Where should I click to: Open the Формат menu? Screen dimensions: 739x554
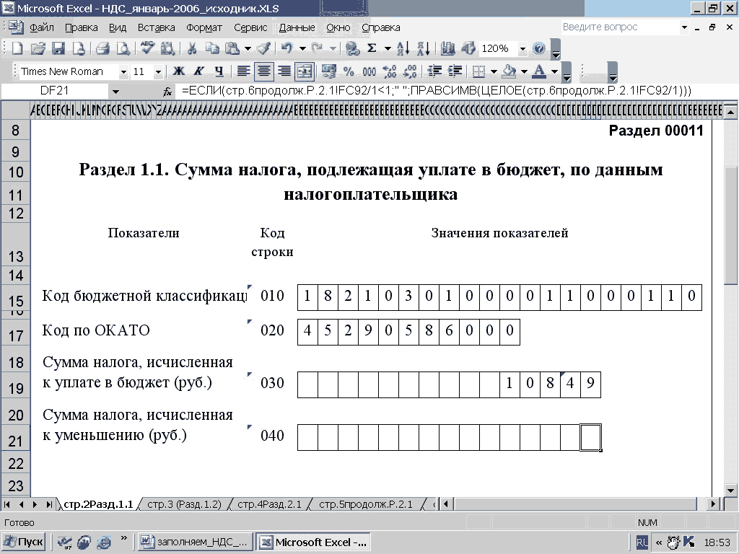(204, 27)
